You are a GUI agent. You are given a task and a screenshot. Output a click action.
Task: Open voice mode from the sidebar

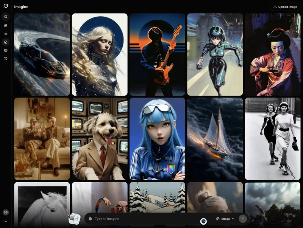[6, 34]
